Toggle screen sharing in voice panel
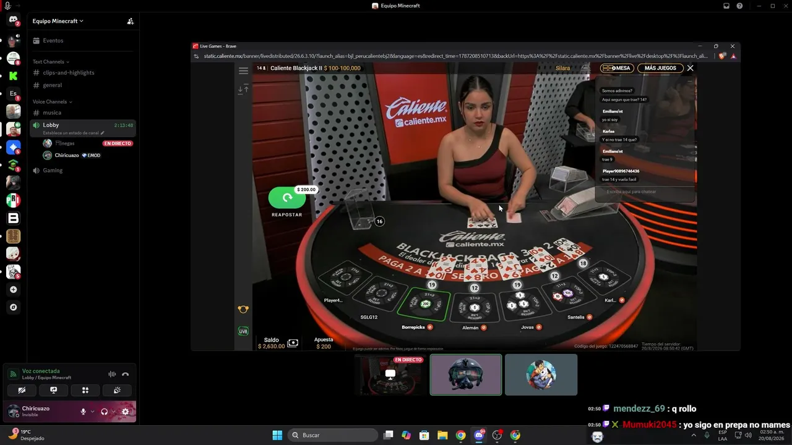This screenshot has width=792, height=445. (54, 390)
